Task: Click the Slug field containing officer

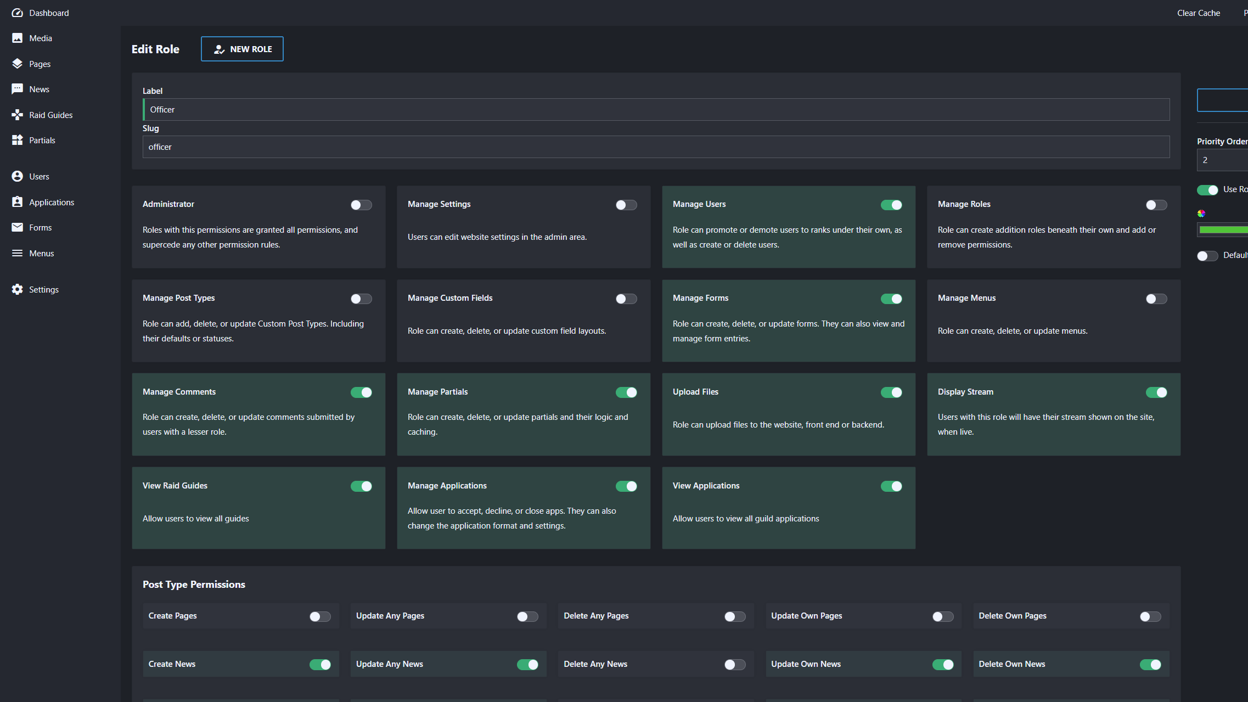Action: pos(656,147)
